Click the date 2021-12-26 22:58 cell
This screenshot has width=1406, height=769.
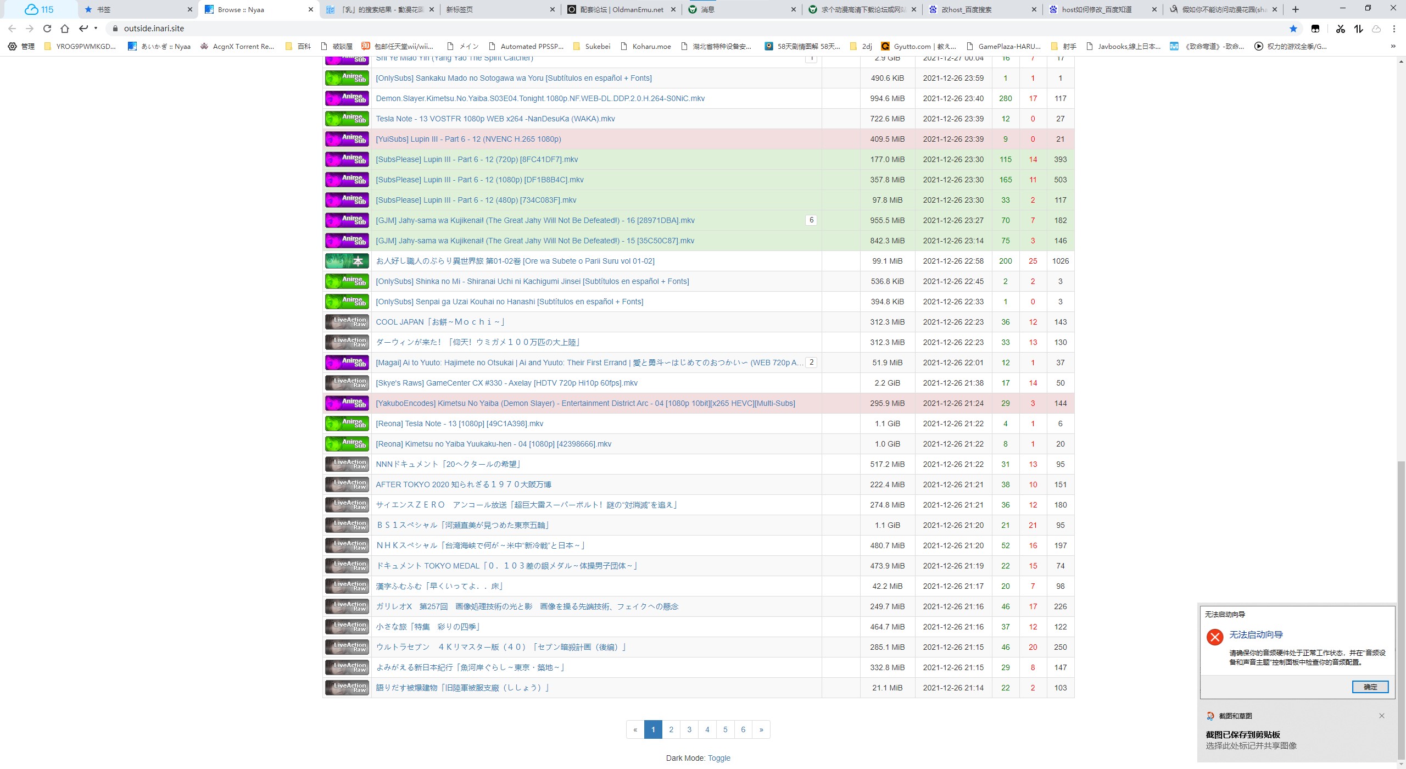(953, 261)
